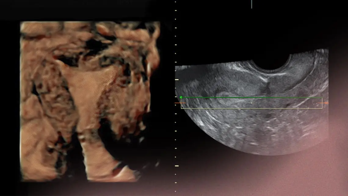Open the 3D rendered uterus volume image
348x196 pixels.
[90, 101]
